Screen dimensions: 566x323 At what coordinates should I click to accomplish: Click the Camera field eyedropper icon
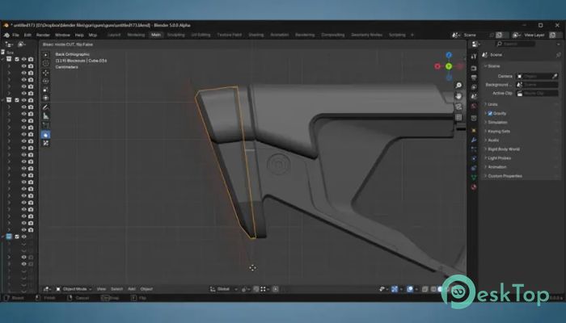(555, 76)
